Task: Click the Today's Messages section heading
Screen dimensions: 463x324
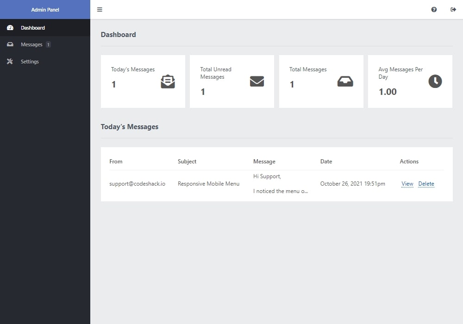Action: tap(129, 126)
